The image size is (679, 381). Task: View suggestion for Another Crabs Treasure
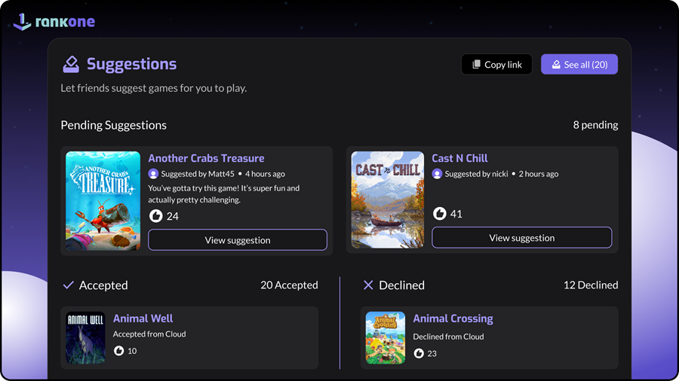click(238, 240)
